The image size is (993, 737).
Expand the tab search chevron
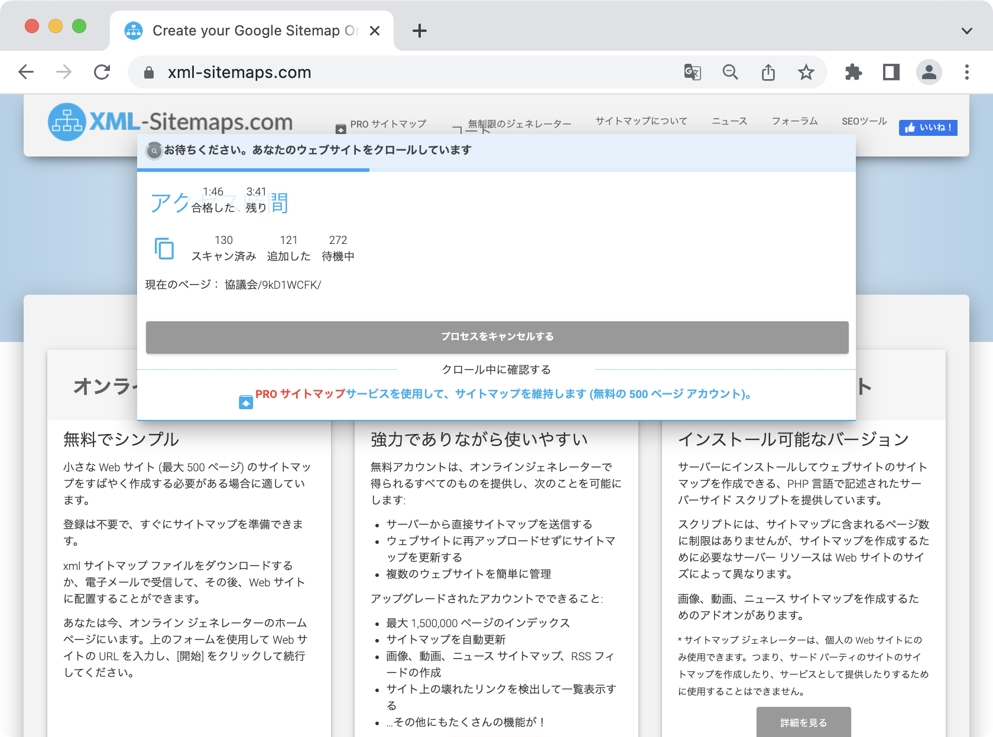(967, 31)
